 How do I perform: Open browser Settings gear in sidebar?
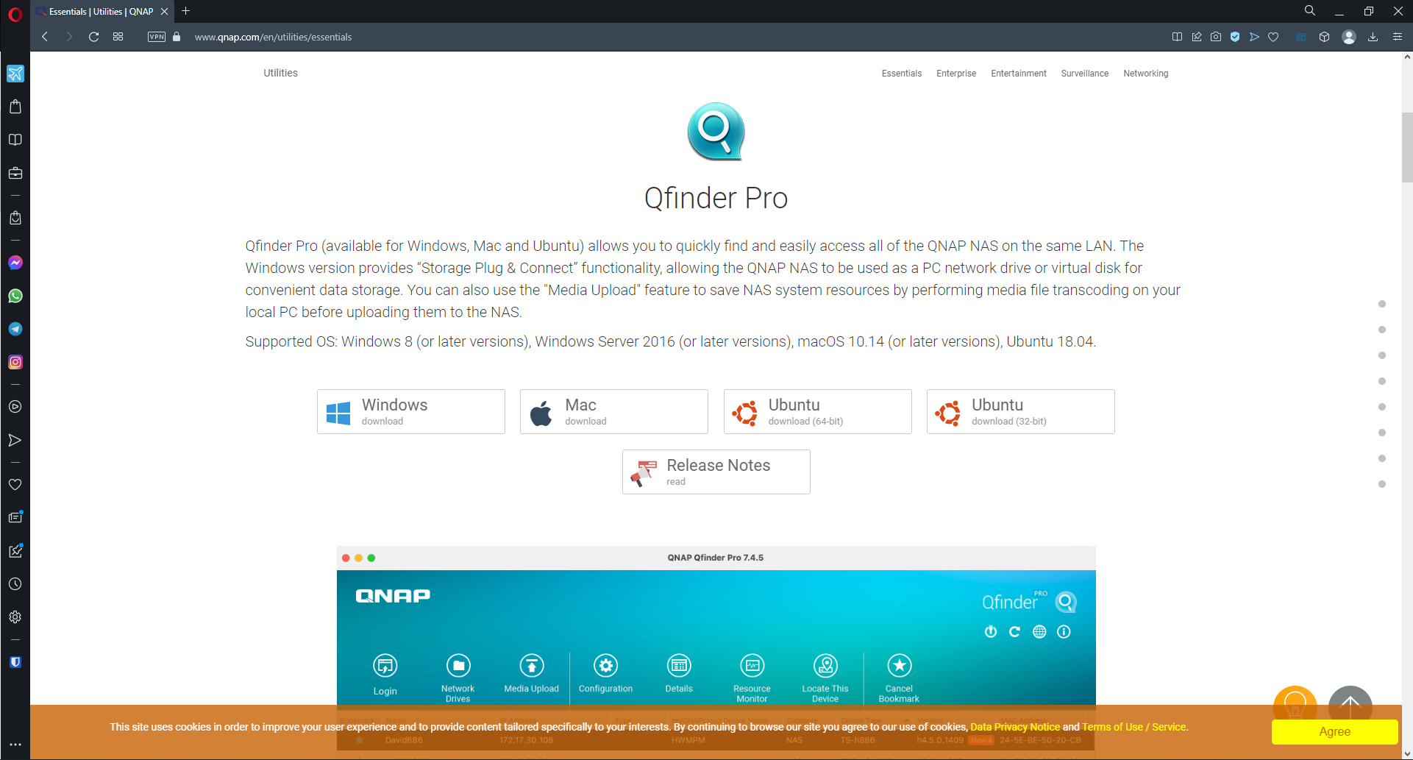click(15, 617)
